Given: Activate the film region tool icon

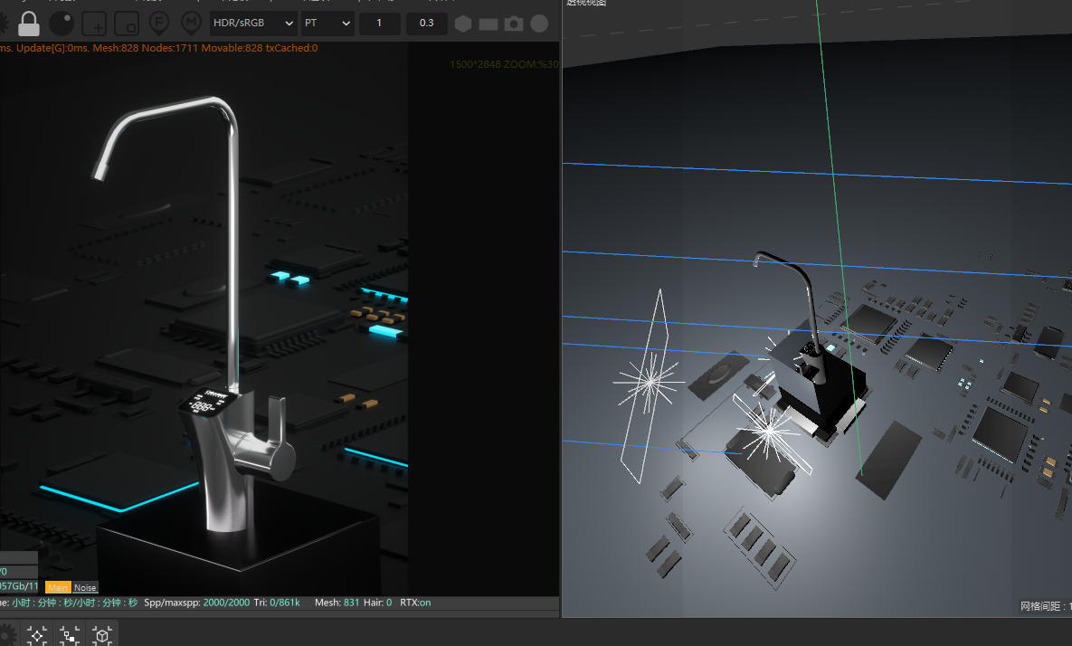Looking at the screenshot, I should (127, 24).
